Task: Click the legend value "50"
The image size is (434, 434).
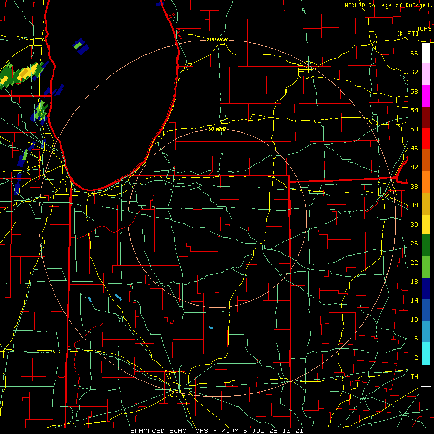Action: pyautogui.click(x=414, y=129)
